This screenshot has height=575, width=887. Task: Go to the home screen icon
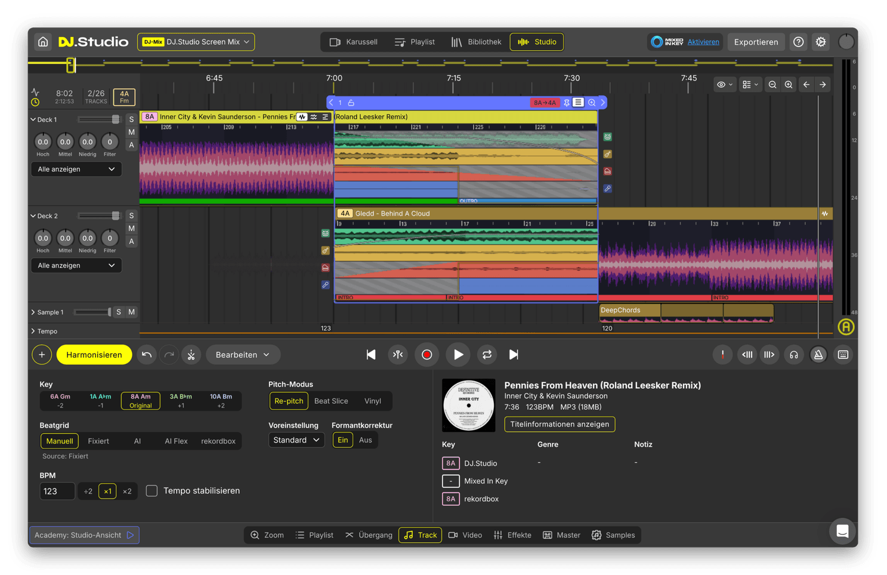[43, 42]
